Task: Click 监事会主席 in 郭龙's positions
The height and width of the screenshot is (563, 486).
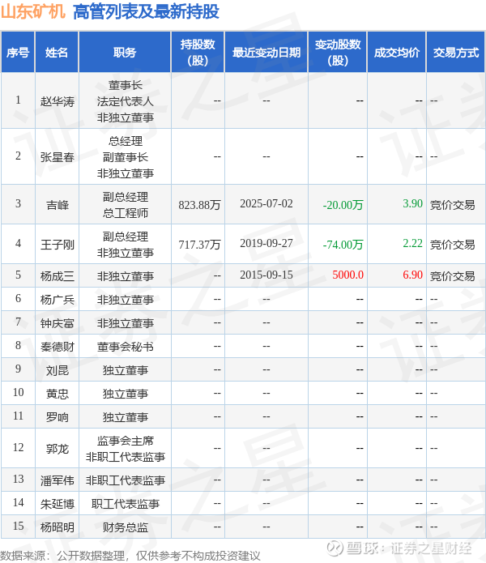Action: [126, 441]
